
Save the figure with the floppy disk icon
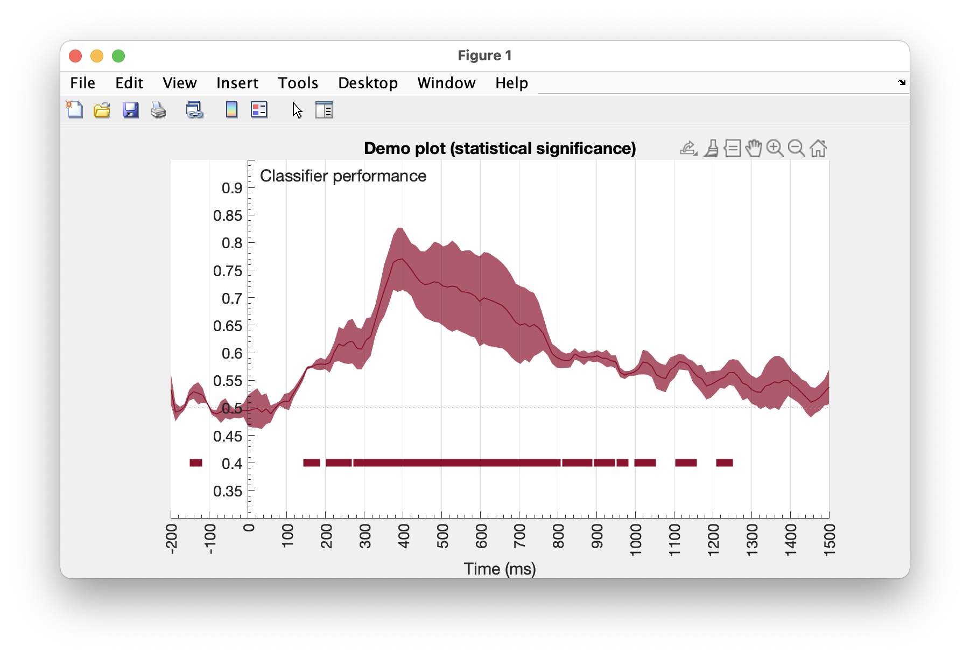coord(130,110)
